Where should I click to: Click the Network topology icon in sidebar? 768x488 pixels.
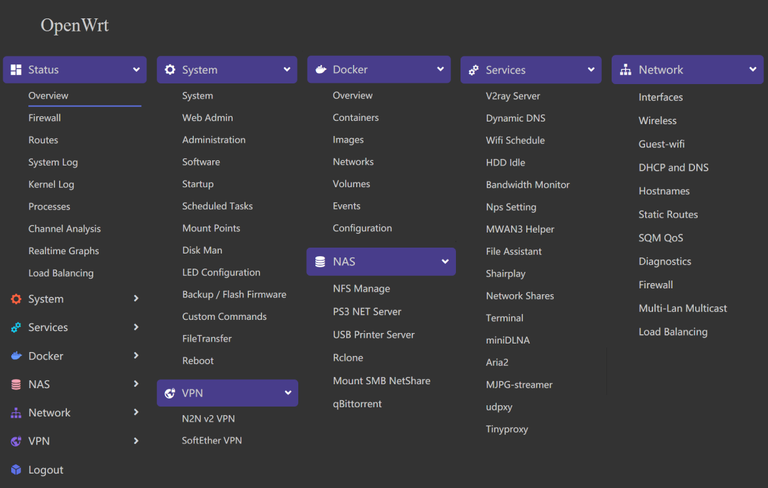(x=16, y=412)
